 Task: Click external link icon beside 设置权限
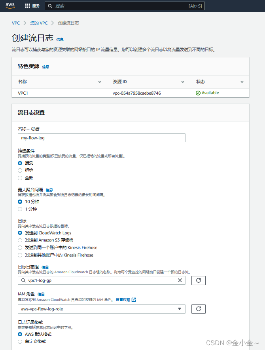coord(134,300)
